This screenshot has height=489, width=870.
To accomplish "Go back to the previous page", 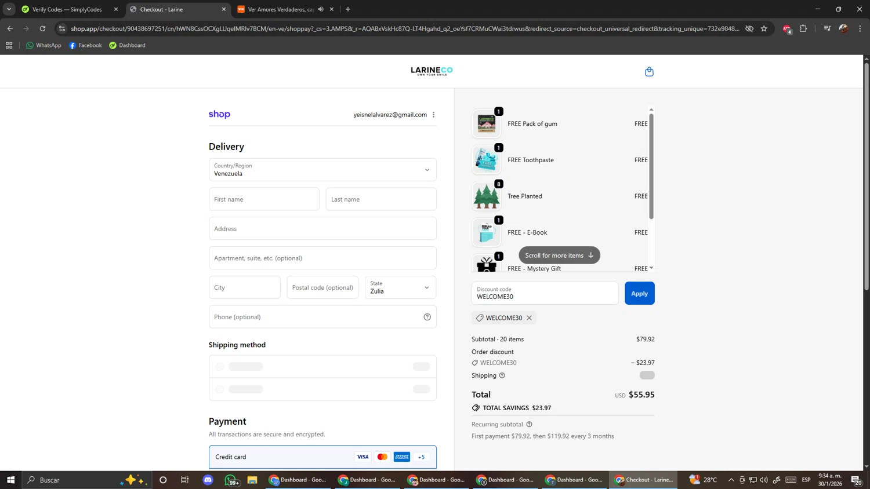I will pos(10,28).
